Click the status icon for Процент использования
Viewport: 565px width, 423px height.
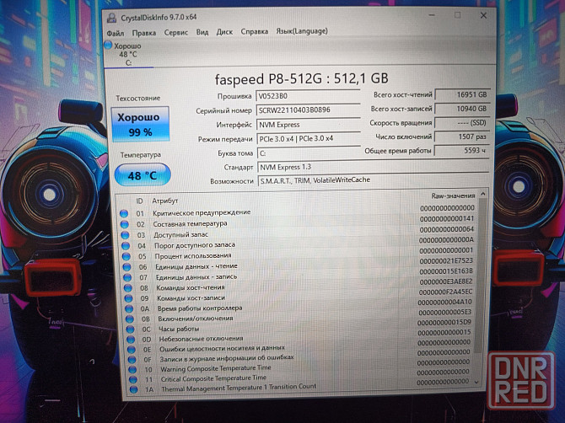point(126,256)
